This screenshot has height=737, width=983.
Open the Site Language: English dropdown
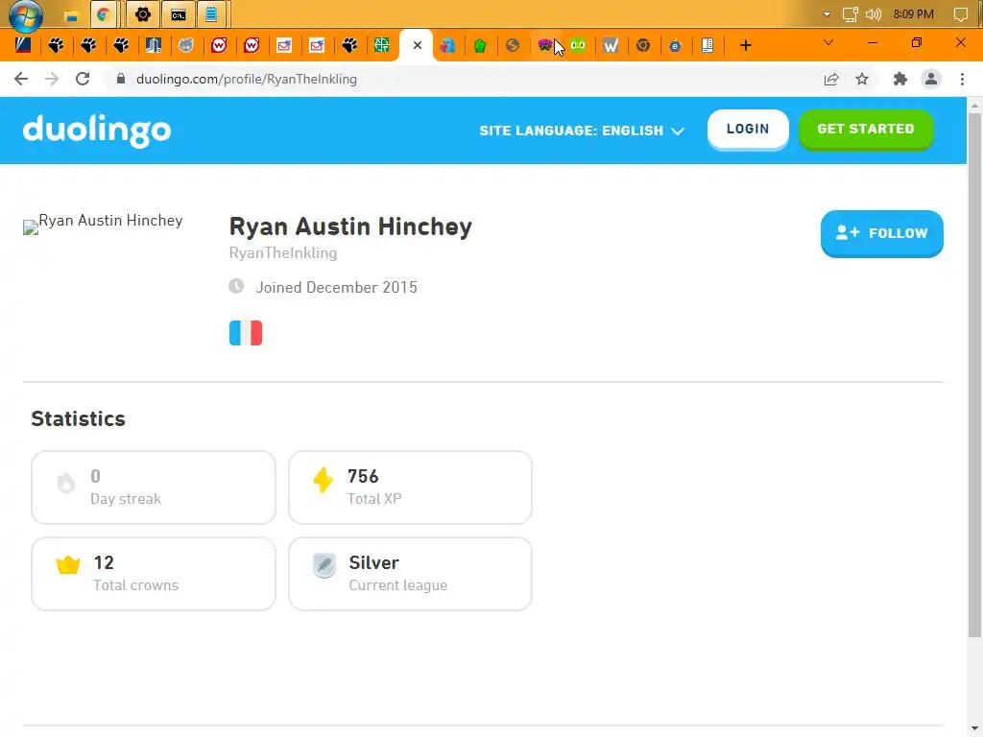tap(582, 131)
